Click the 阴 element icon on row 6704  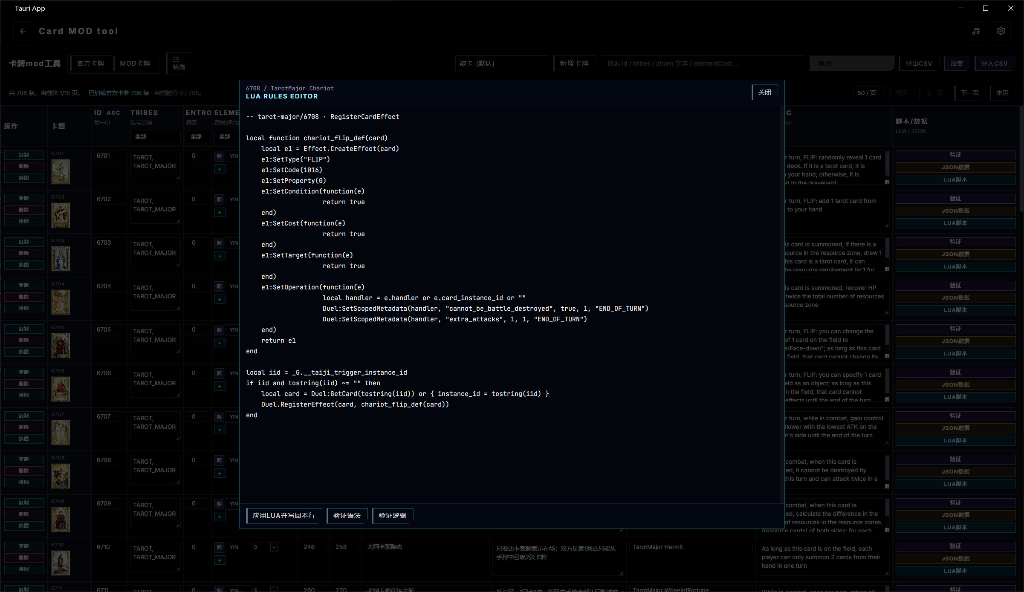coord(219,286)
